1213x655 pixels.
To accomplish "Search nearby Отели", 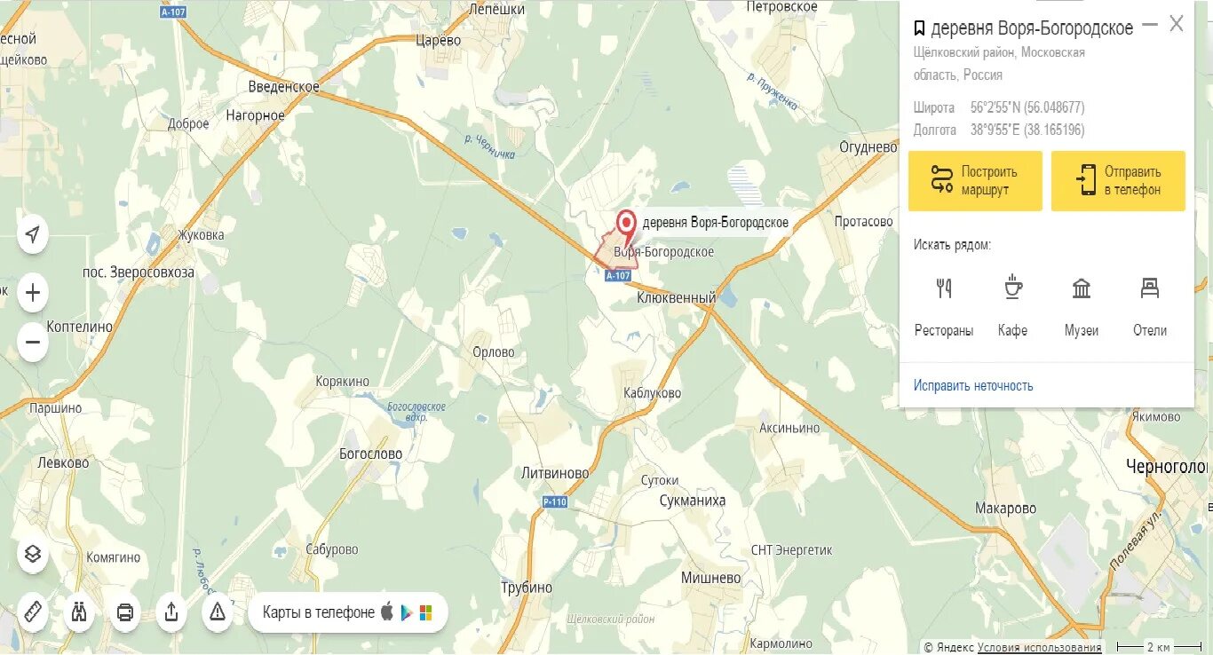I will pyautogui.click(x=1150, y=306).
